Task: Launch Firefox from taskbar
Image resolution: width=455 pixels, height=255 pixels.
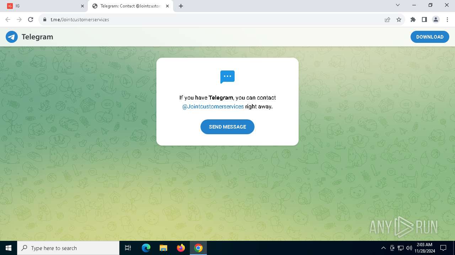Action: (x=181, y=248)
